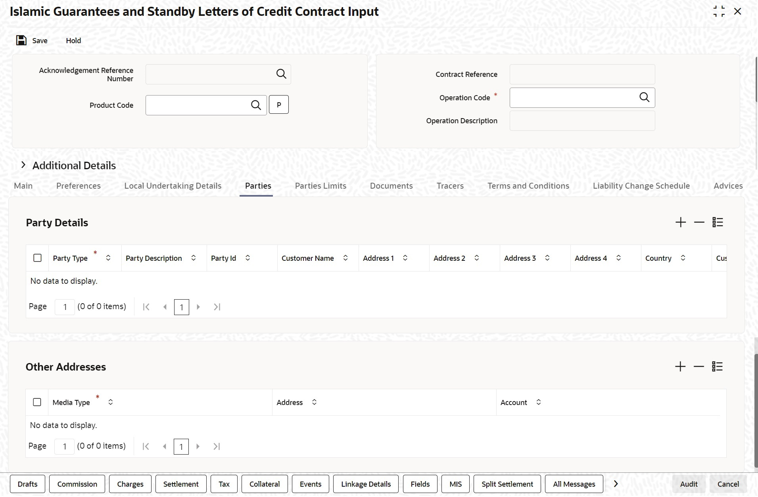Image resolution: width=758 pixels, height=497 pixels.
Task: Go to next page in Party Details
Action: (198, 307)
